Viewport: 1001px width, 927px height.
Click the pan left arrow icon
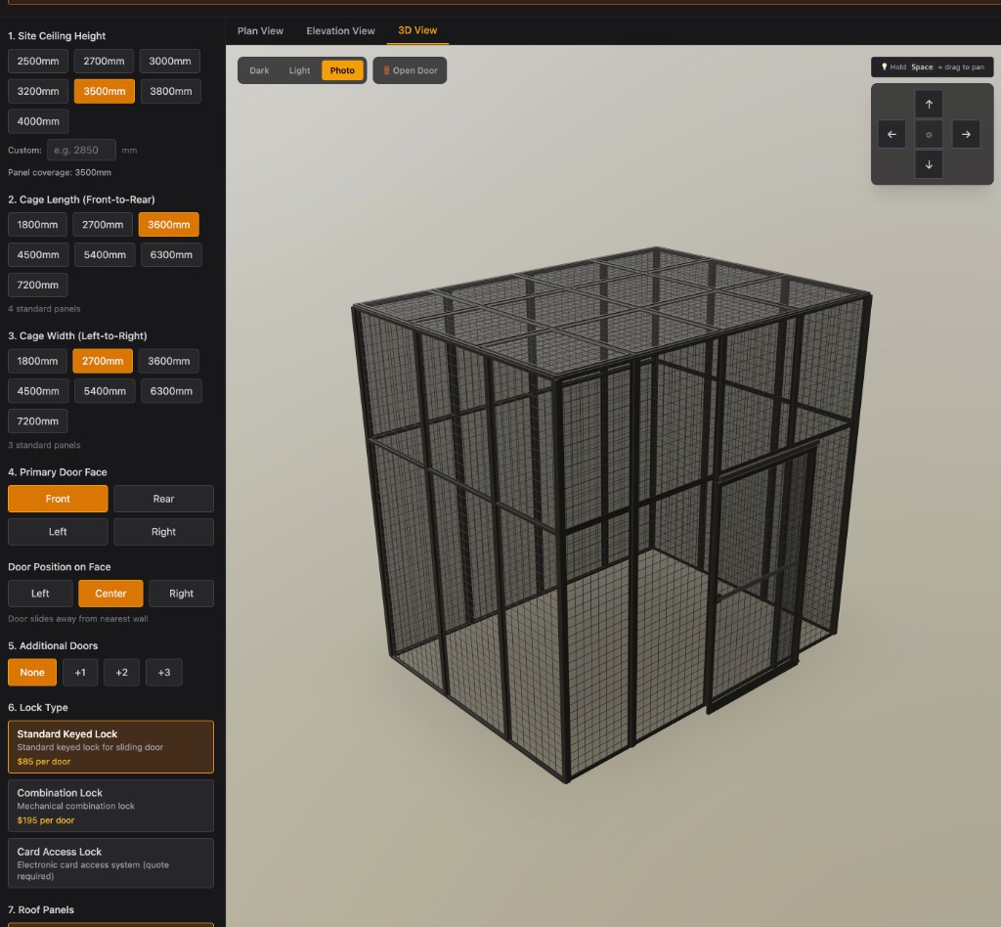coord(892,134)
